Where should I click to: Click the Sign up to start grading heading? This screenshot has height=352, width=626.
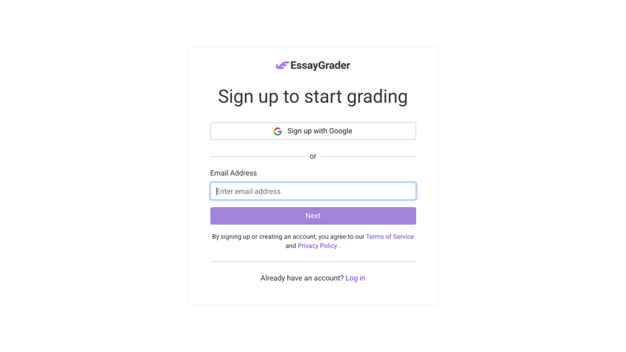pos(313,97)
